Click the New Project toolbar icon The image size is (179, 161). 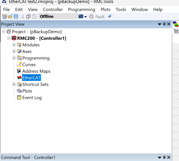(x=4, y=16)
